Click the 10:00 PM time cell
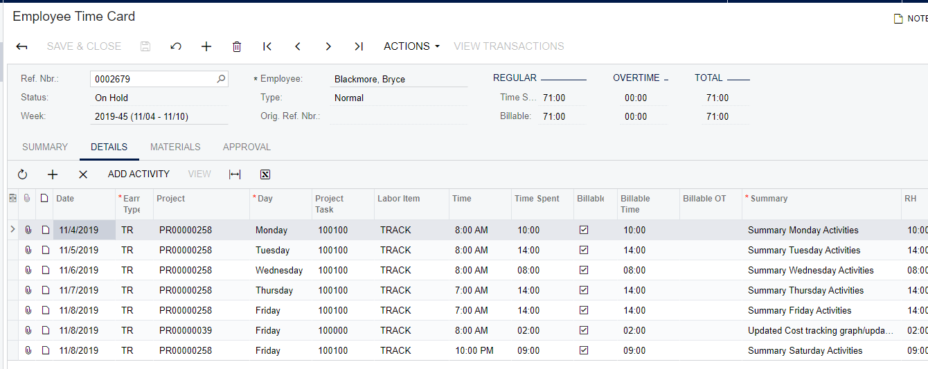The height and width of the screenshot is (369, 928). click(480, 350)
